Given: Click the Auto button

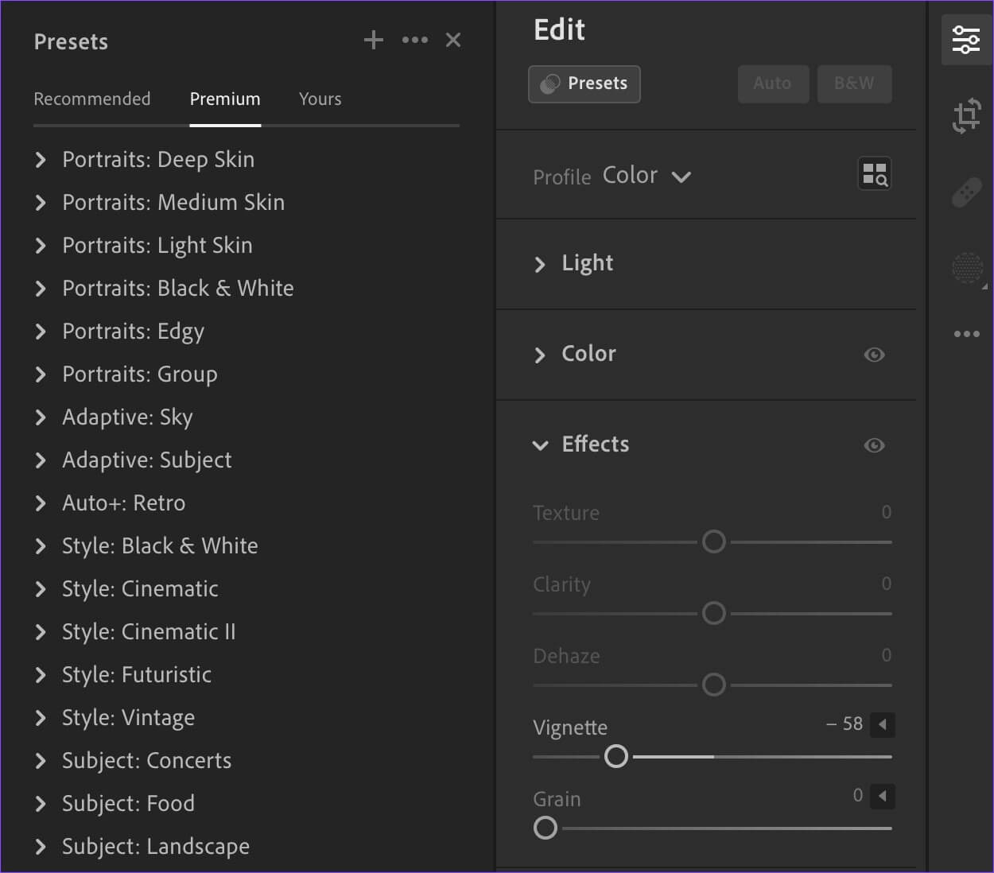Looking at the screenshot, I should (772, 83).
